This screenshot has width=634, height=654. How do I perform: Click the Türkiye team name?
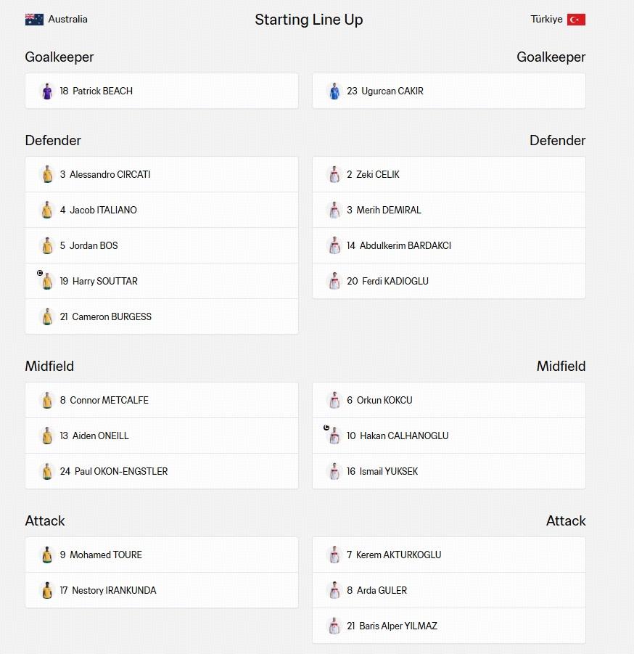(x=546, y=19)
